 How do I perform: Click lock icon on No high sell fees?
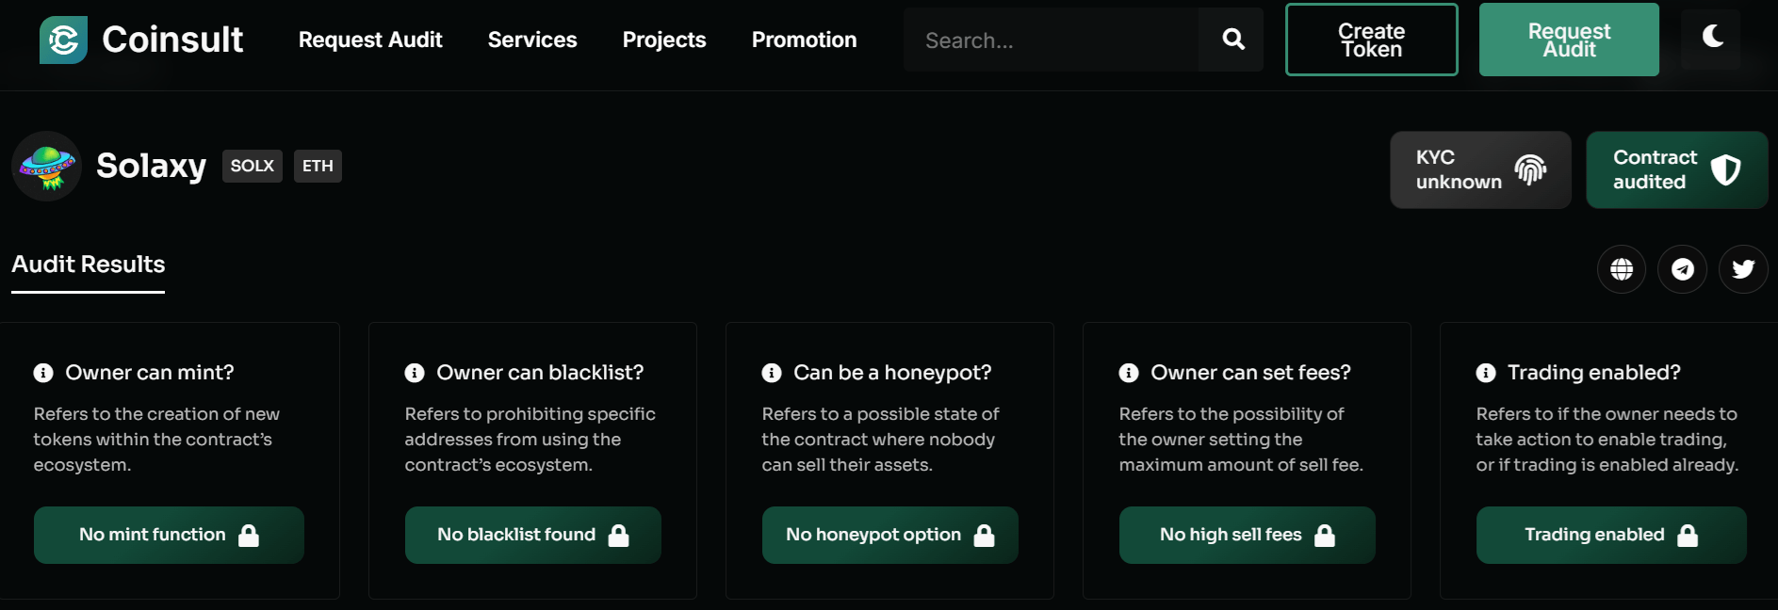pyautogui.click(x=1325, y=536)
